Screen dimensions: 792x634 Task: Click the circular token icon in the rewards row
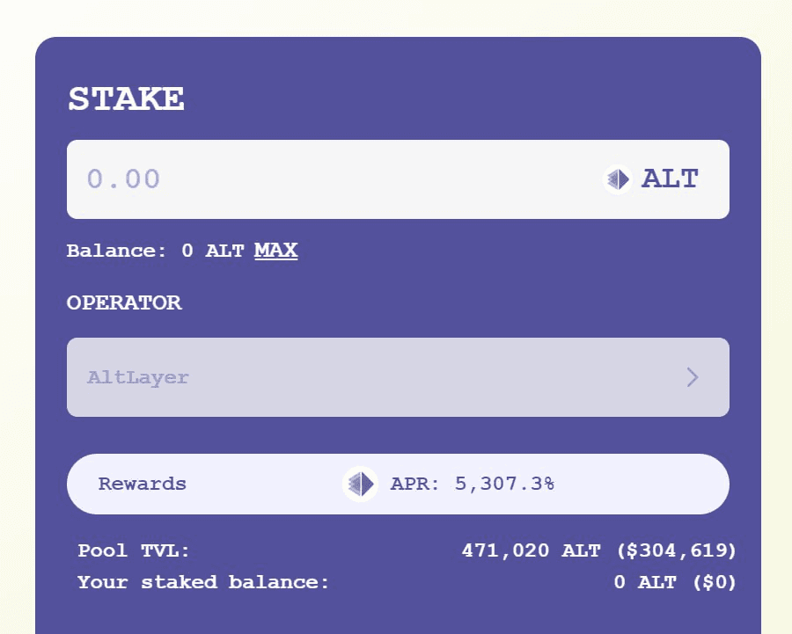click(x=359, y=484)
